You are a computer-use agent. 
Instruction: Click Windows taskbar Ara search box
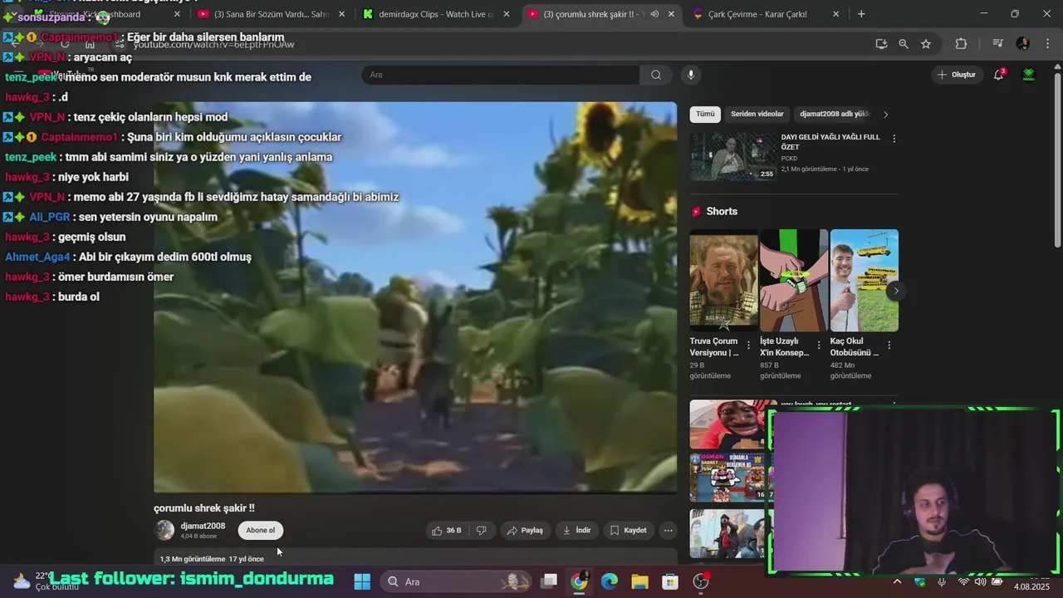457,581
